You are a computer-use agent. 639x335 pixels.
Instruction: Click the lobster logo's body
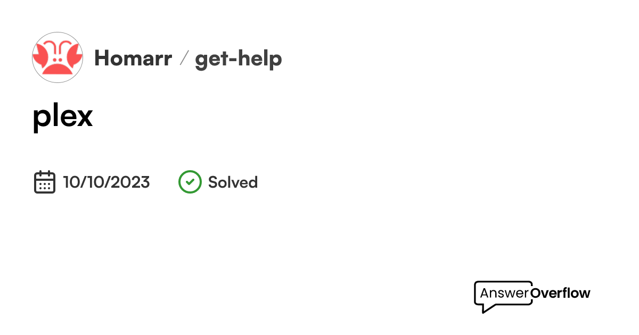pyautogui.click(x=58, y=66)
